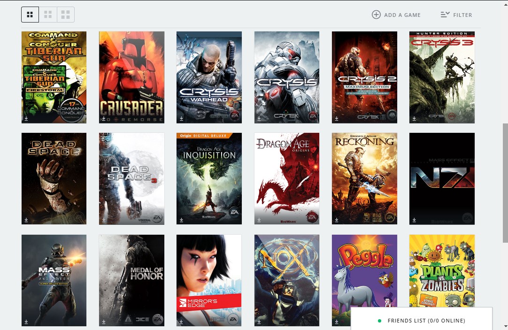The width and height of the screenshot is (508, 330).
Task: Click download icon on Mirror's Edge tile
Action: coord(181,322)
